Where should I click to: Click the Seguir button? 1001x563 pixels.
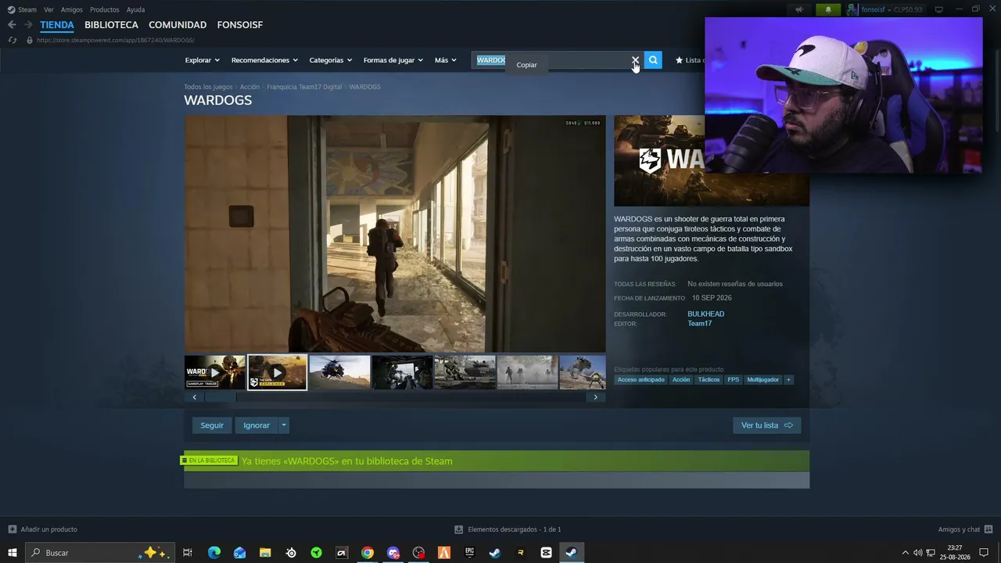(212, 425)
